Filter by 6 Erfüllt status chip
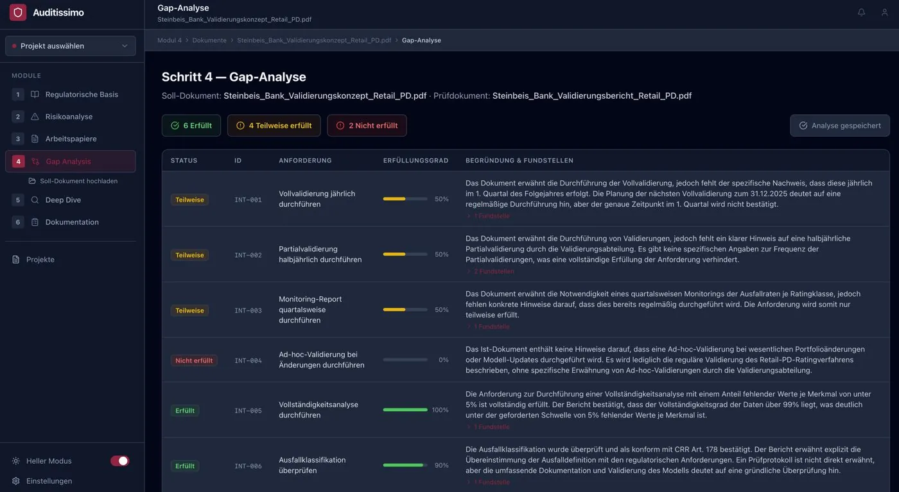This screenshot has height=492, width=899. click(191, 126)
